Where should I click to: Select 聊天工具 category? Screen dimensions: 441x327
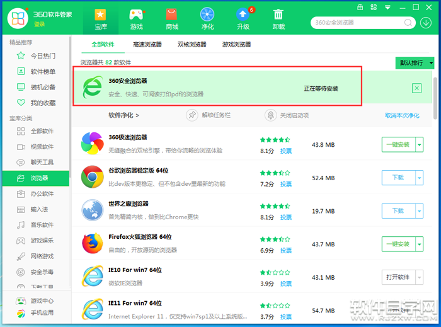pyautogui.click(x=36, y=162)
